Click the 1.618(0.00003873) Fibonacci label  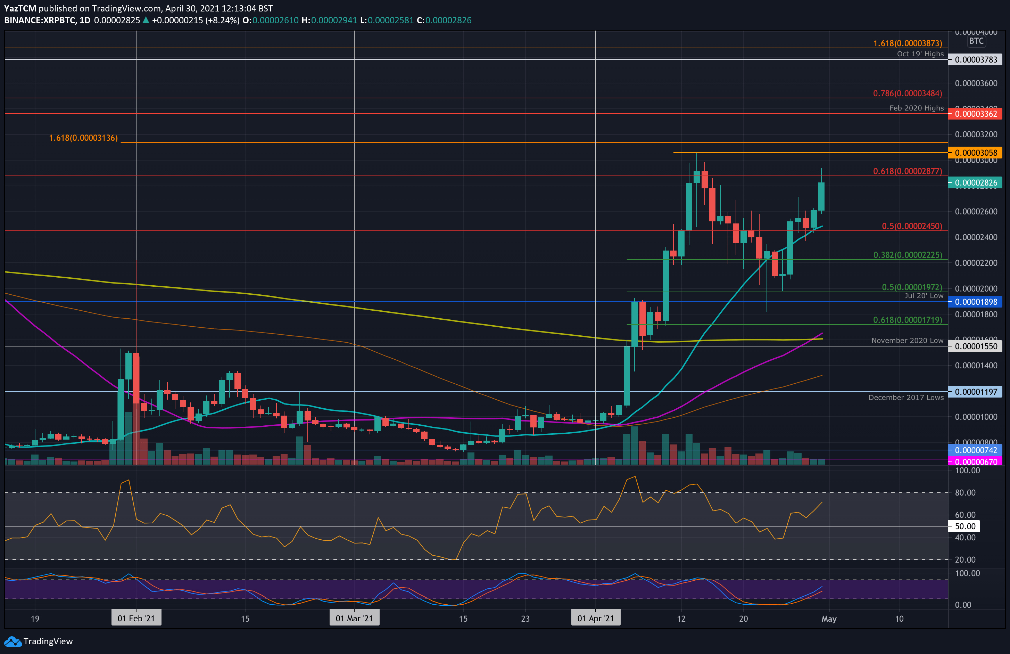point(907,43)
